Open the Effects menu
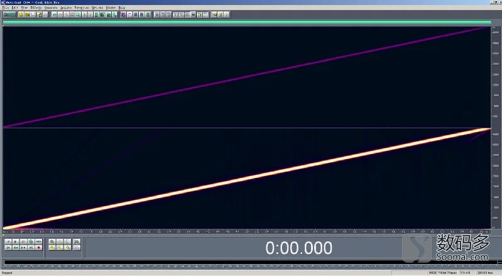The image size is (502, 276). pos(36,8)
